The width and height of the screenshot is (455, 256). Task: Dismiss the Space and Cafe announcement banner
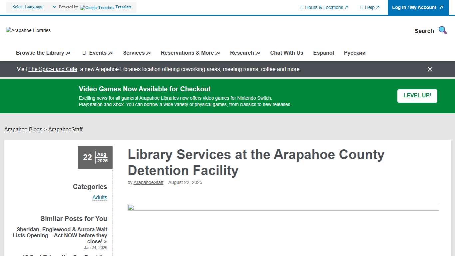point(430,69)
